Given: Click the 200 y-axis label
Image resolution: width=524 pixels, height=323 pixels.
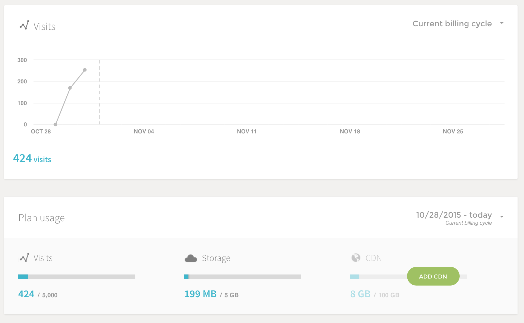Looking at the screenshot, I should tap(22, 81).
